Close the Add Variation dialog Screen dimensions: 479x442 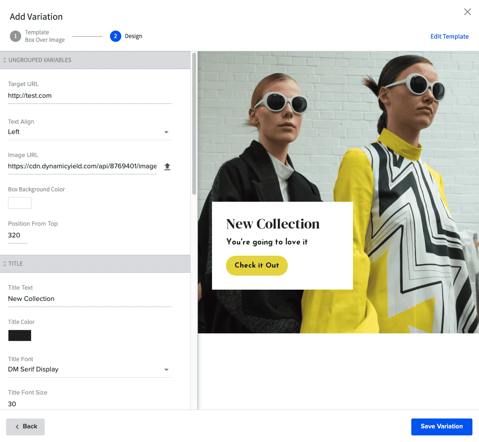(467, 12)
